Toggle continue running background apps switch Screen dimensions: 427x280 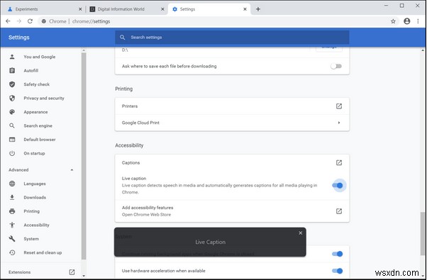click(338, 254)
